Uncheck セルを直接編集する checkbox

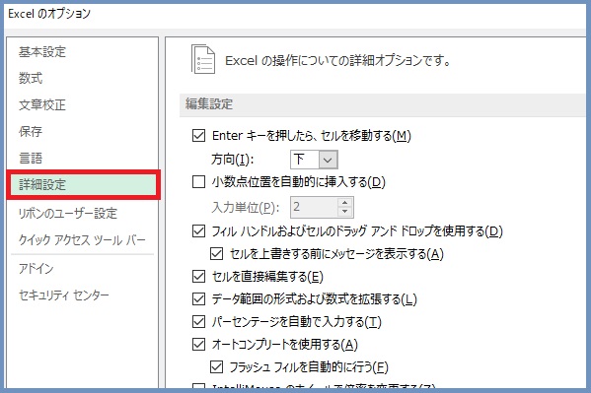(x=198, y=277)
